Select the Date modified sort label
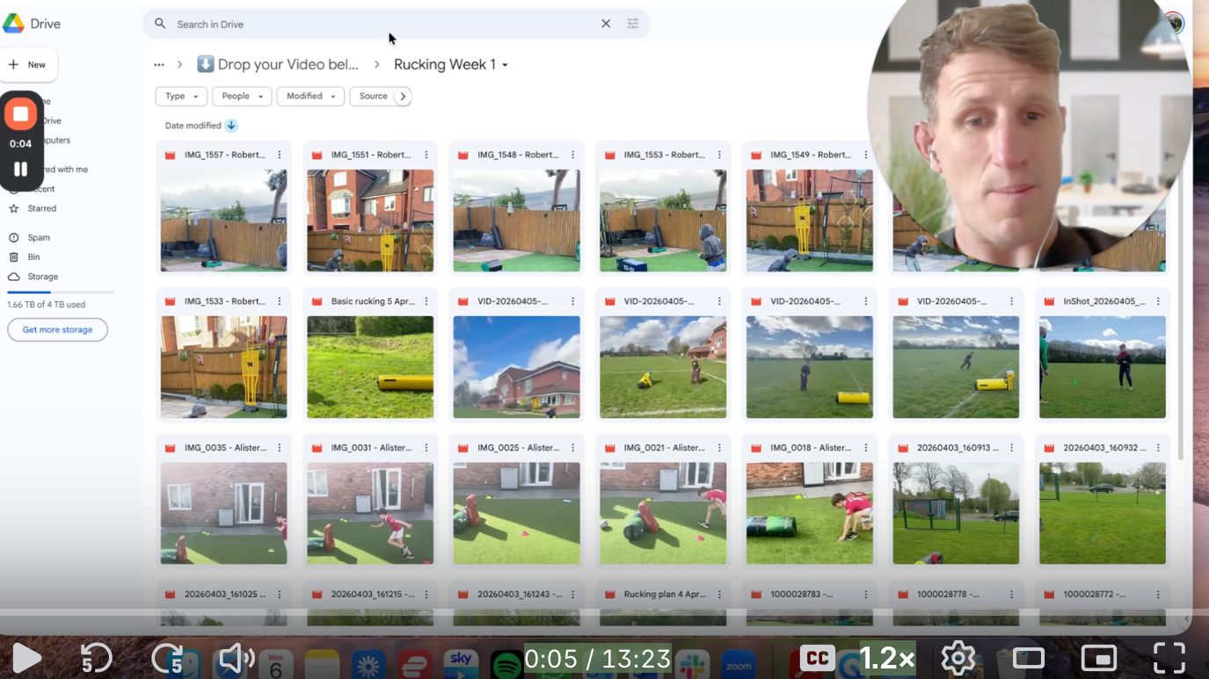Screen dimensions: 1209x679 193,126
